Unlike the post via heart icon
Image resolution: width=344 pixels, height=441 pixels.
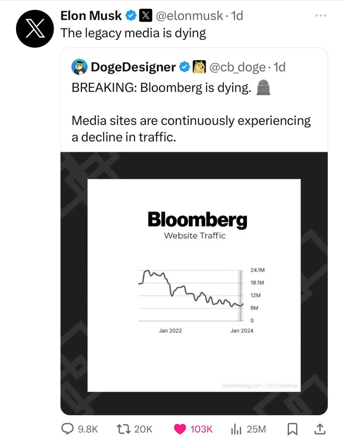(x=180, y=429)
